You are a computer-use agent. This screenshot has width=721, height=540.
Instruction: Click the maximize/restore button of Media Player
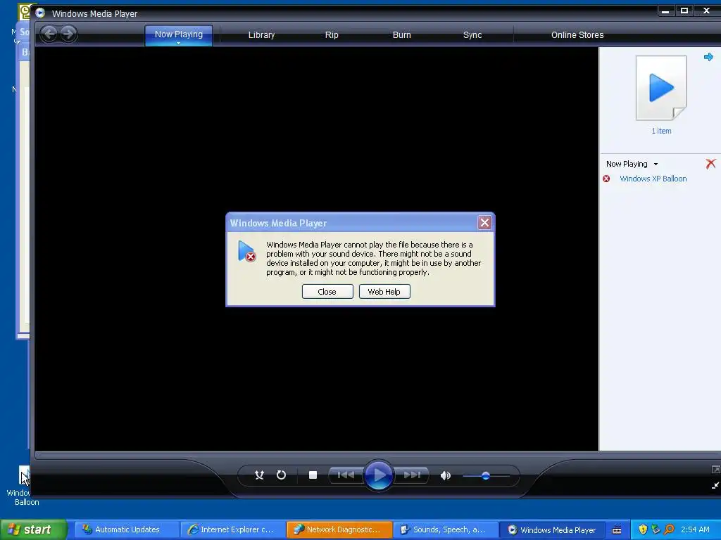(x=684, y=11)
